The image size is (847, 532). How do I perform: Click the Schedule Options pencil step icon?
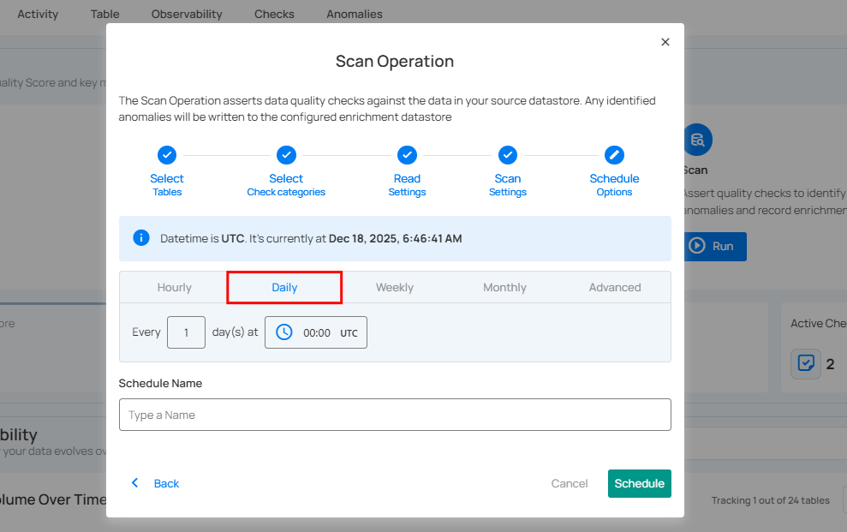click(x=614, y=155)
